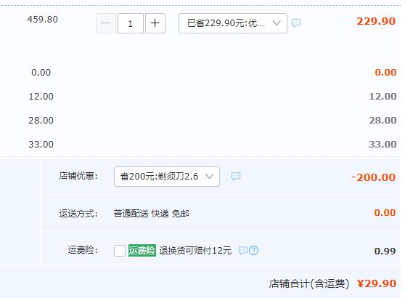Screen dimensions: 405x298
Task: Decrease quantity with the minus button
Action: [106, 23]
